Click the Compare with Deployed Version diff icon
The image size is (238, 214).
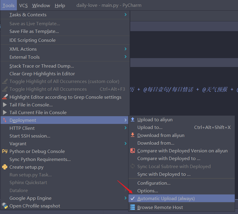[x=133, y=151]
